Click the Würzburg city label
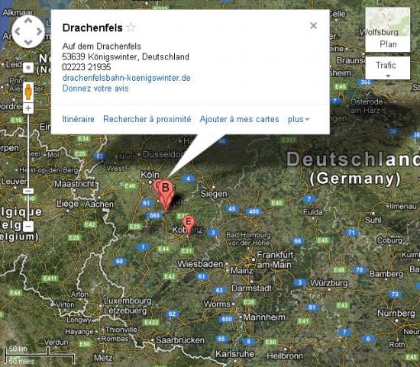 [329, 283]
